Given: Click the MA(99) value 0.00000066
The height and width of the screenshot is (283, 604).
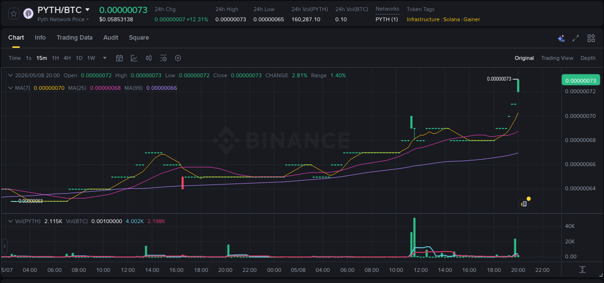Looking at the screenshot, I should point(161,88).
